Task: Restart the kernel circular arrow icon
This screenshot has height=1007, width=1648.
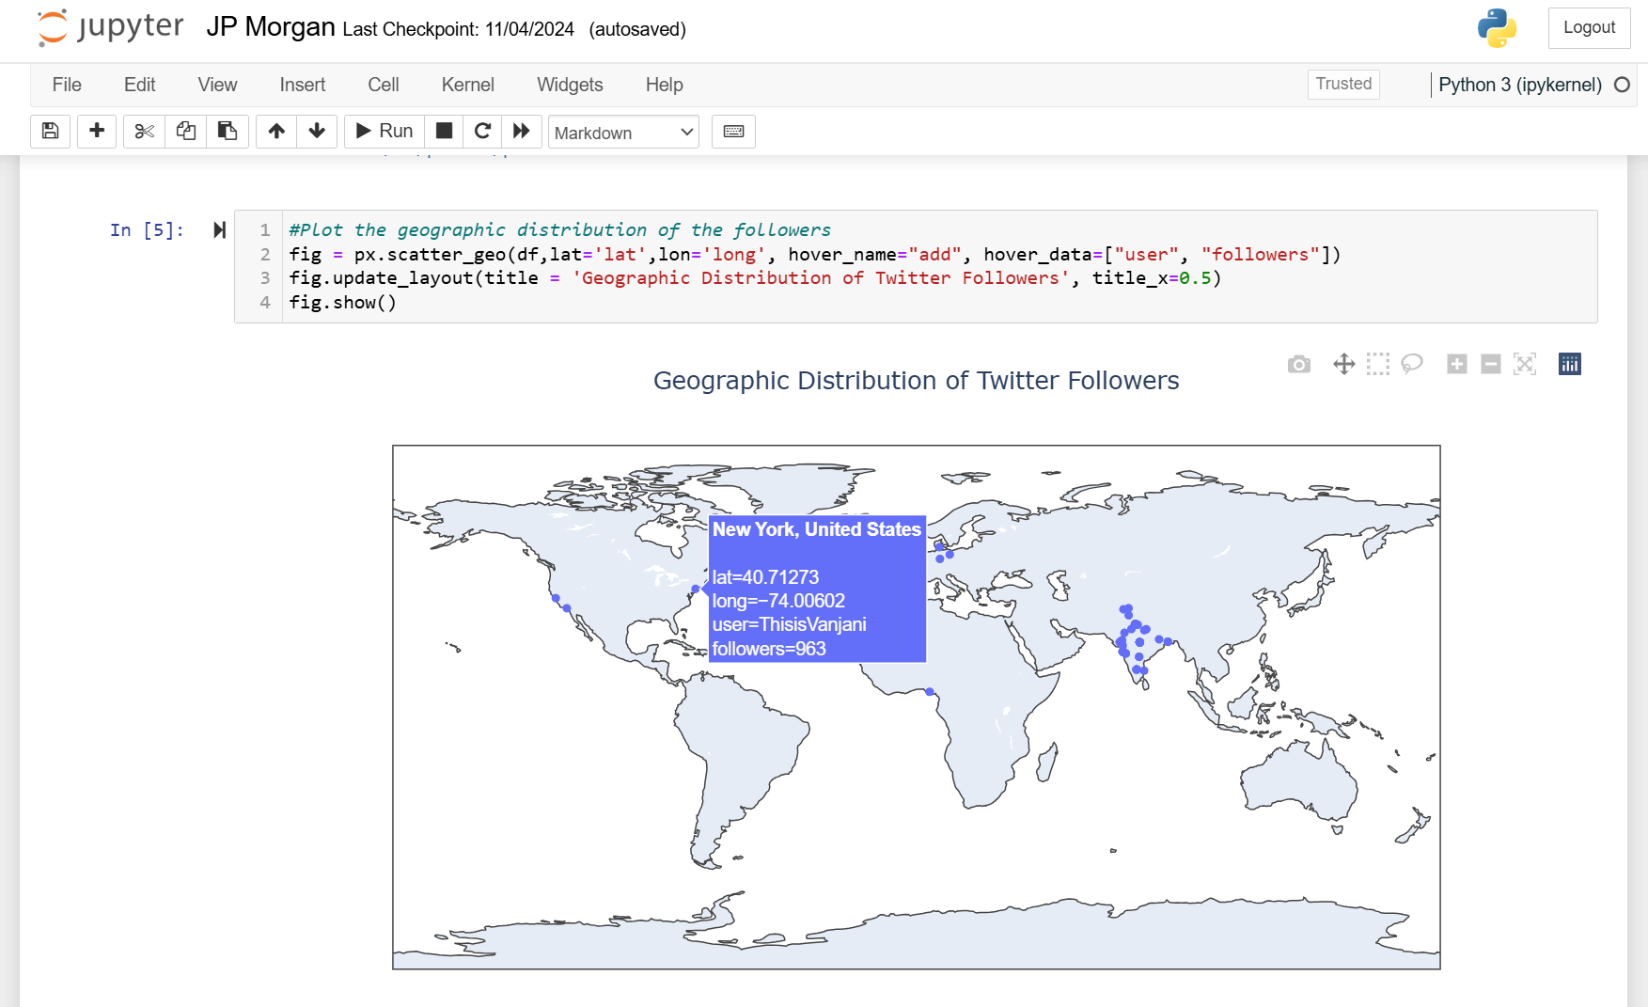Action: pyautogui.click(x=482, y=132)
